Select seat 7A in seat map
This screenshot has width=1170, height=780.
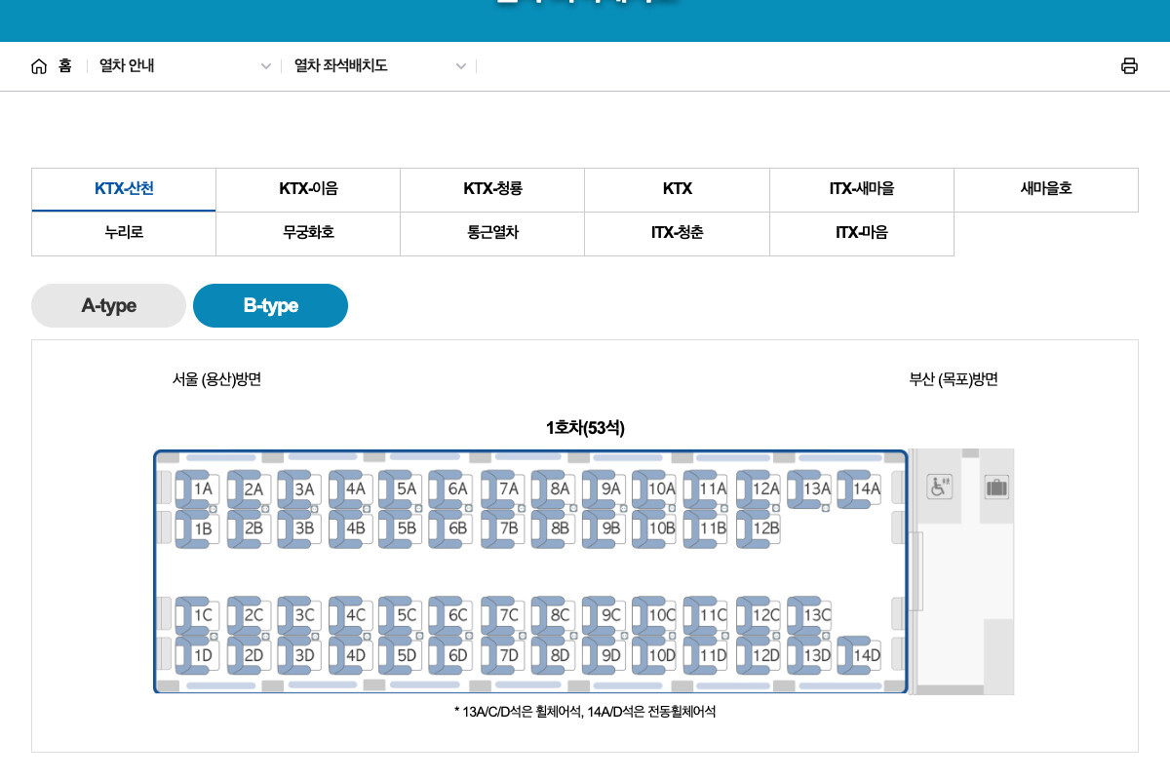click(503, 488)
